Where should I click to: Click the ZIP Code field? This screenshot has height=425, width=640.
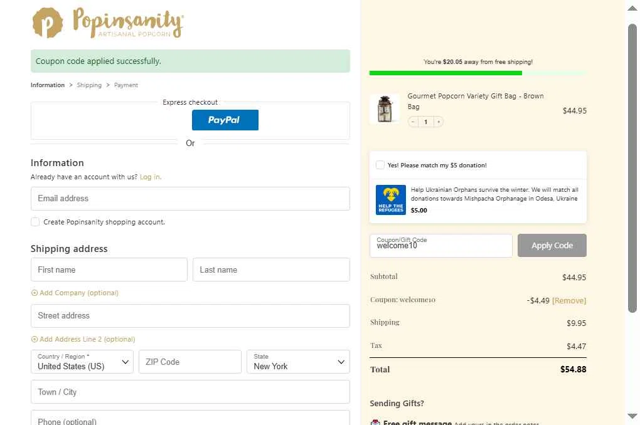tap(189, 362)
